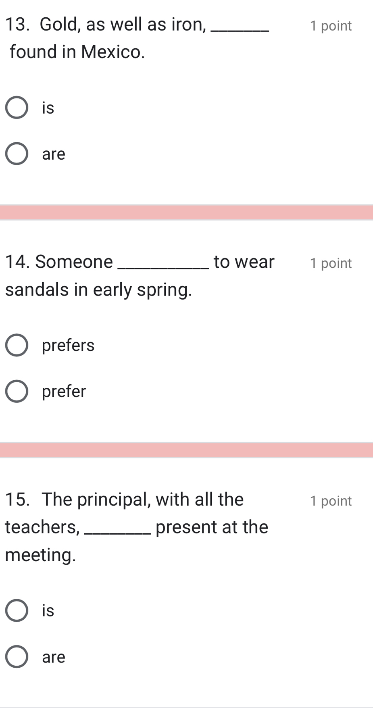The height and width of the screenshot is (708, 373).
Task: Click the pink divider between questions 13 and 14
Action: (186, 212)
